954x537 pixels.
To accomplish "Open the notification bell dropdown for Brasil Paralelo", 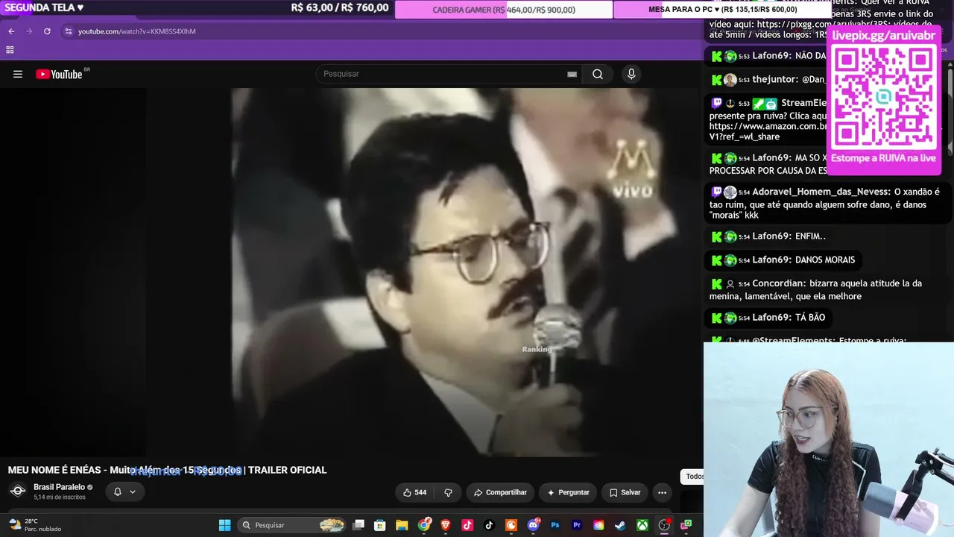I will tap(124, 492).
